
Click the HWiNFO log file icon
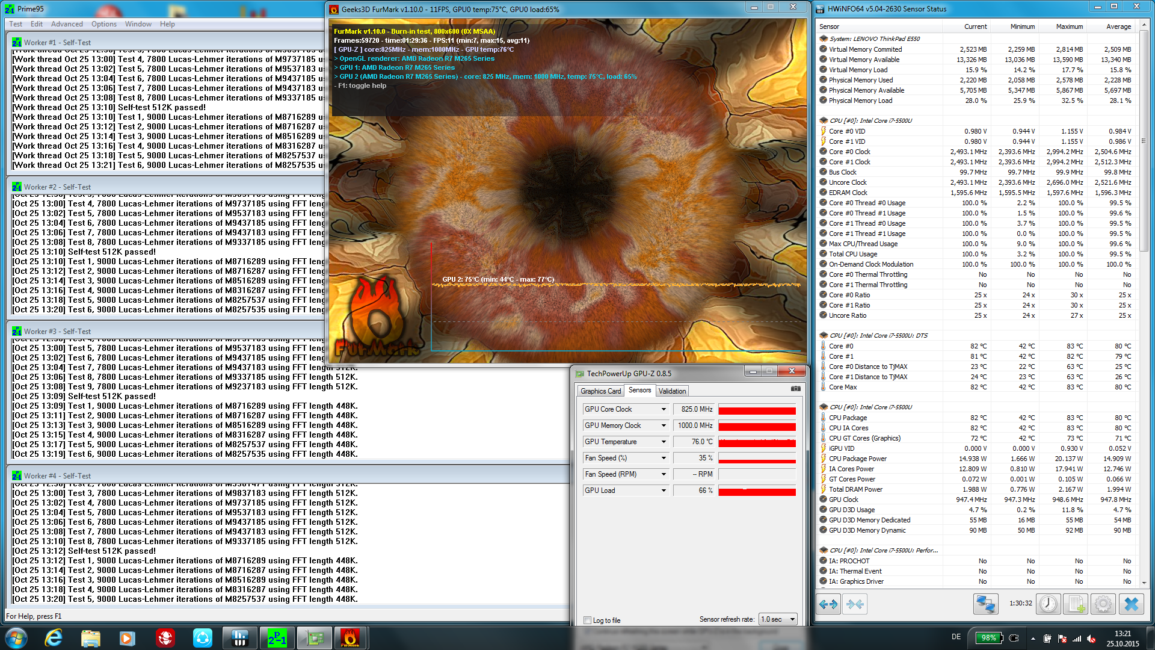point(1076,604)
